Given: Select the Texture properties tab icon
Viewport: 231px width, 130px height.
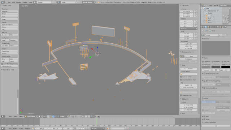Looking at the screenshot, I should [x=220, y=27].
